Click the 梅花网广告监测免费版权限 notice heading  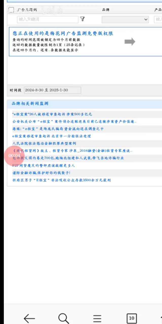click(63, 33)
